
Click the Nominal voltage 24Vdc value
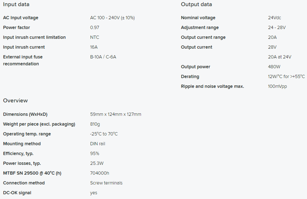[x=274, y=17]
